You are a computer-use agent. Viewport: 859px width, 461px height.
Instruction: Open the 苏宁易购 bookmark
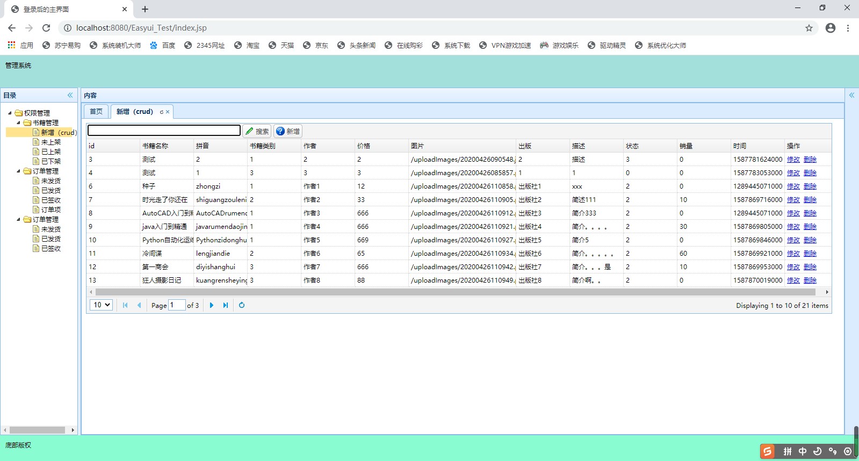pyautogui.click(x=61, y=46)
